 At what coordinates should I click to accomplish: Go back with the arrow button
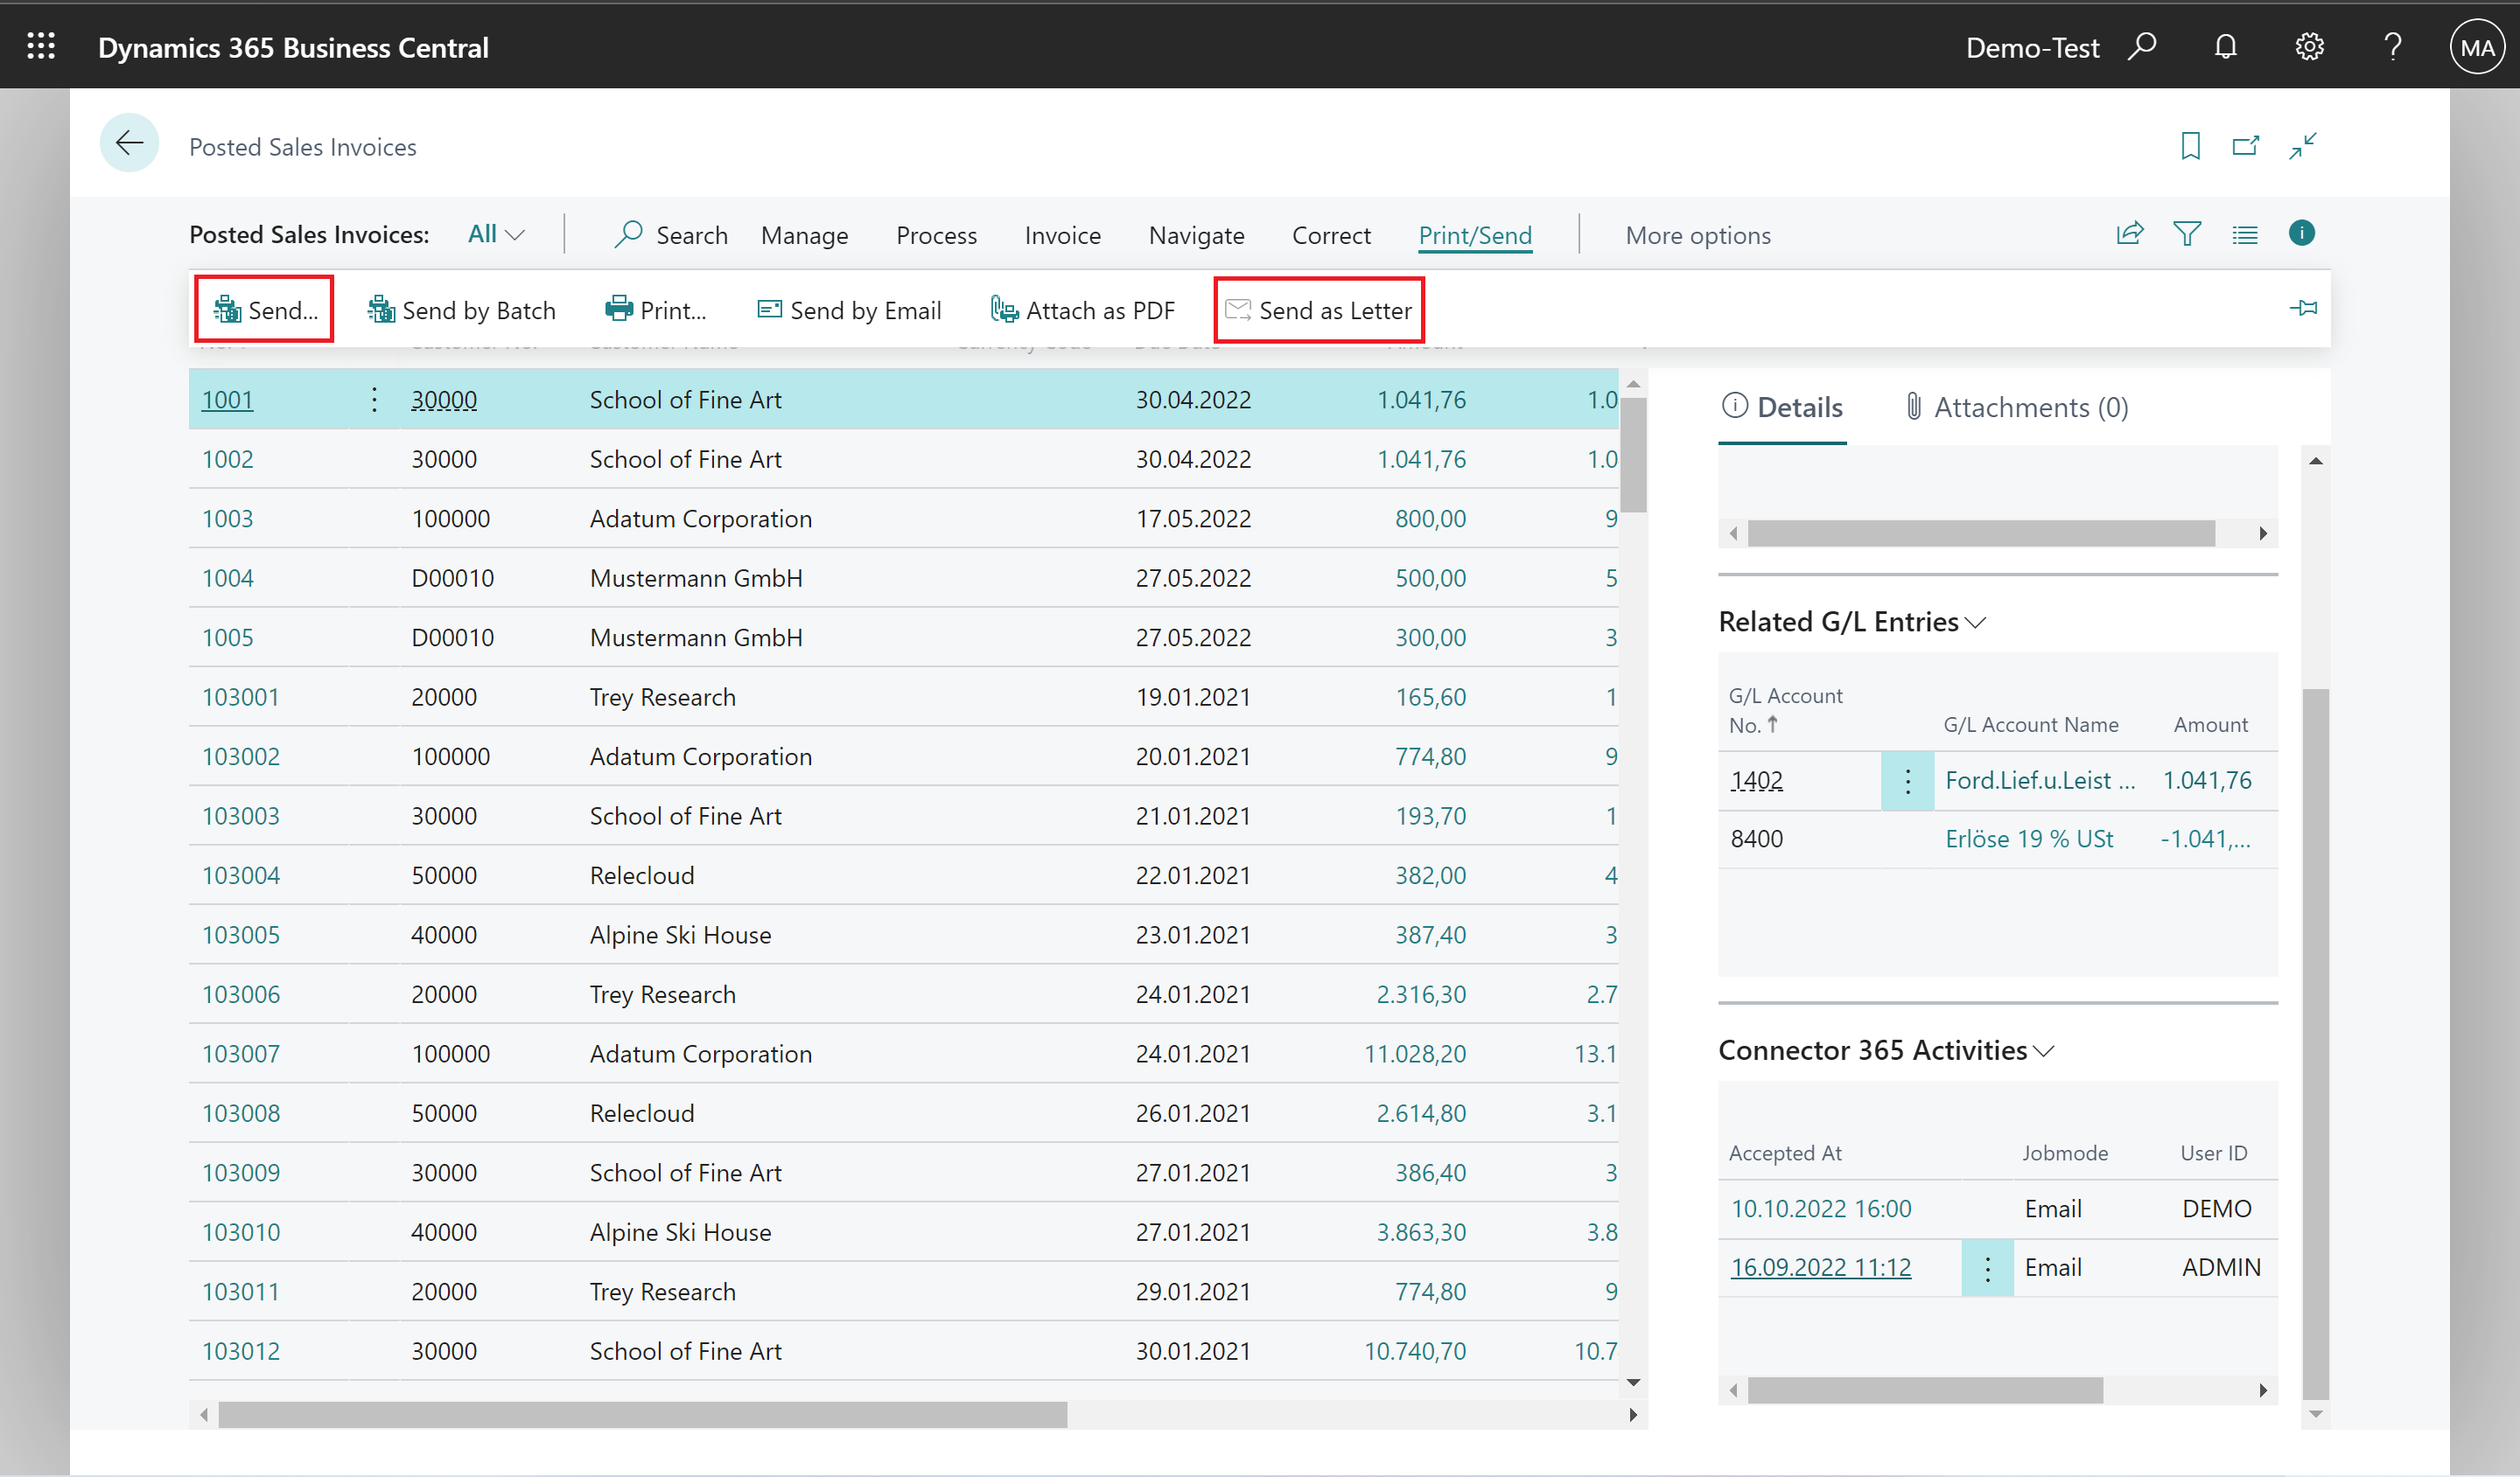pyautogui.click(x=129, y=144)
